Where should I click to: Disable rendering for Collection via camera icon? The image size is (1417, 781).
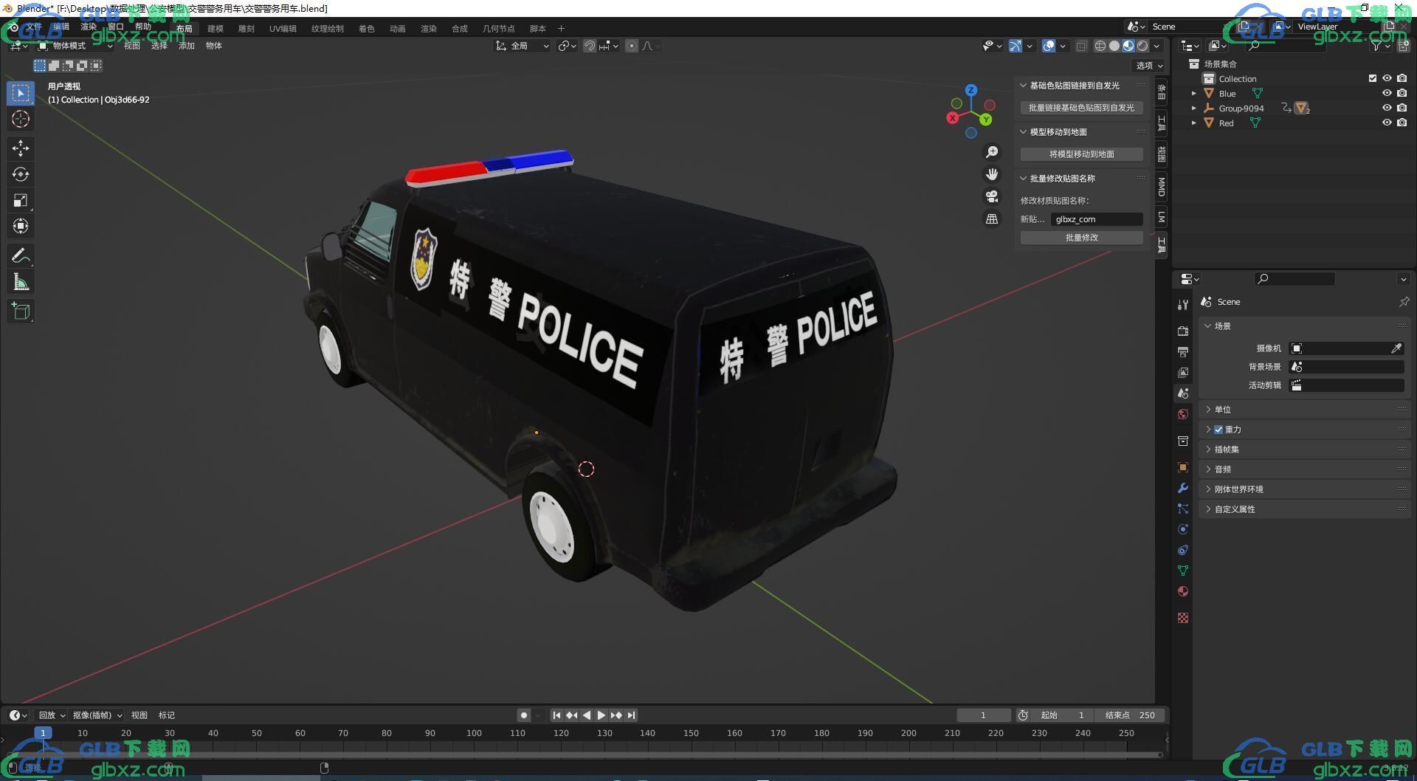pyautogui.click(x=1402, y=78)
